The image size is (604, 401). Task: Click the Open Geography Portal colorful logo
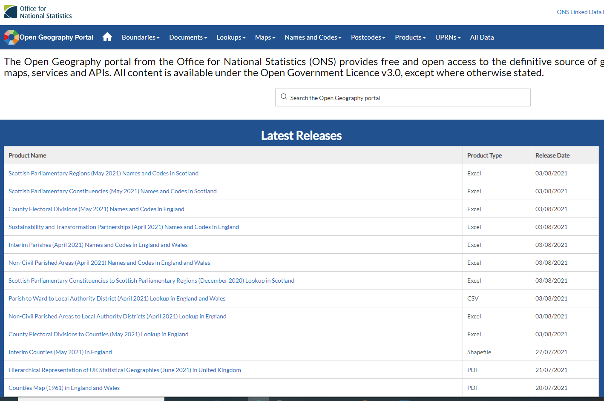(x=11, y=37)
